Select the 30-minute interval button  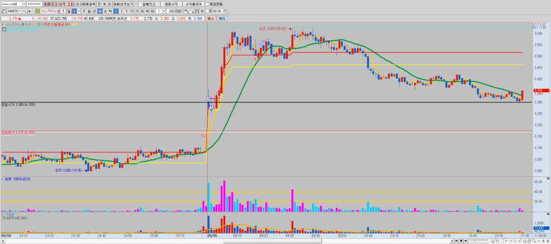(x=142, y=11)
